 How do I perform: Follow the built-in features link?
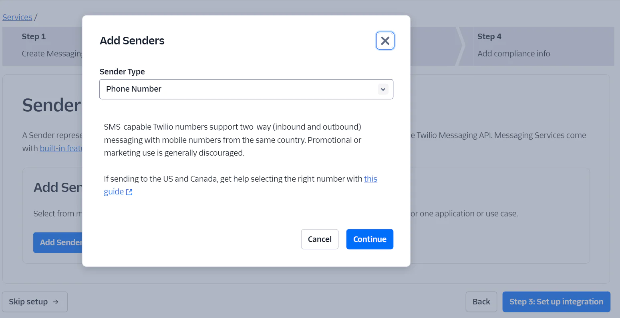click(61, 148)
